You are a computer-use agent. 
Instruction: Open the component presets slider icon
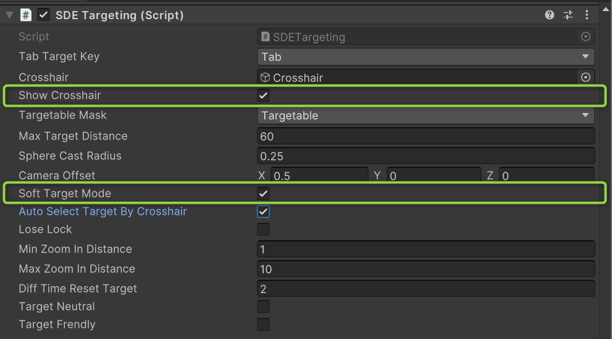pyautogui.click(x=568, y=15)
